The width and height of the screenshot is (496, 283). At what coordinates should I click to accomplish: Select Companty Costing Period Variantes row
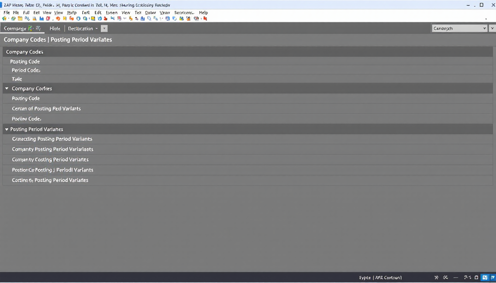tap(248, 160)
